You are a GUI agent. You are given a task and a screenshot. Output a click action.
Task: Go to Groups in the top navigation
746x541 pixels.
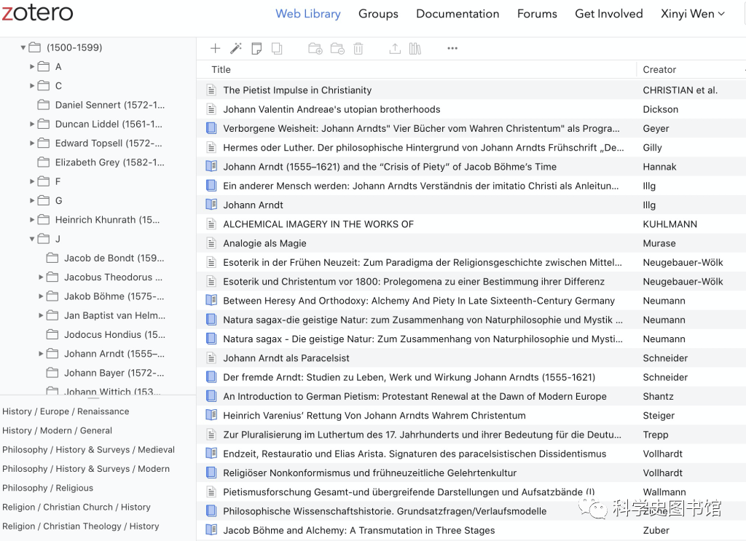tap(378, 14)
